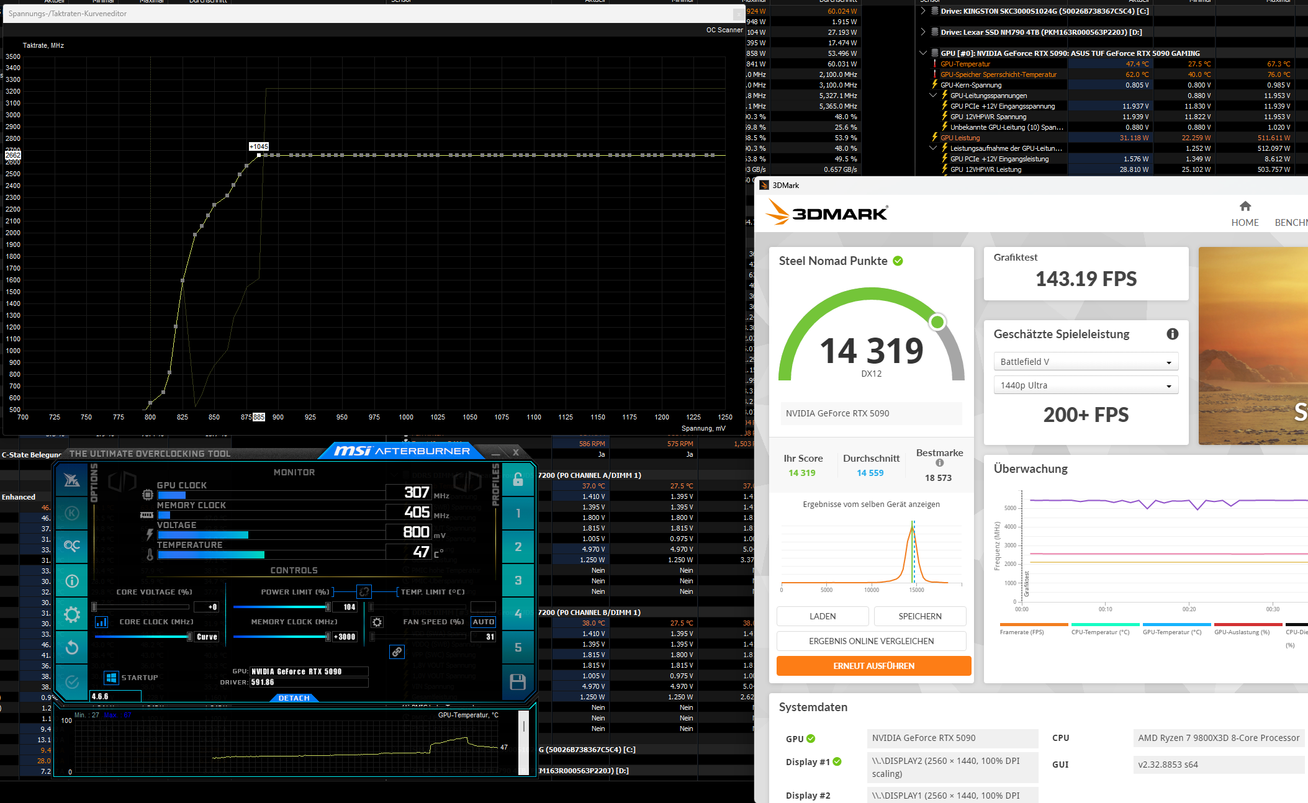Load Afterburner profile slot 1
Image resolution: width=1308 pixels, height=803 pixels.
click(x=518, y=513)
